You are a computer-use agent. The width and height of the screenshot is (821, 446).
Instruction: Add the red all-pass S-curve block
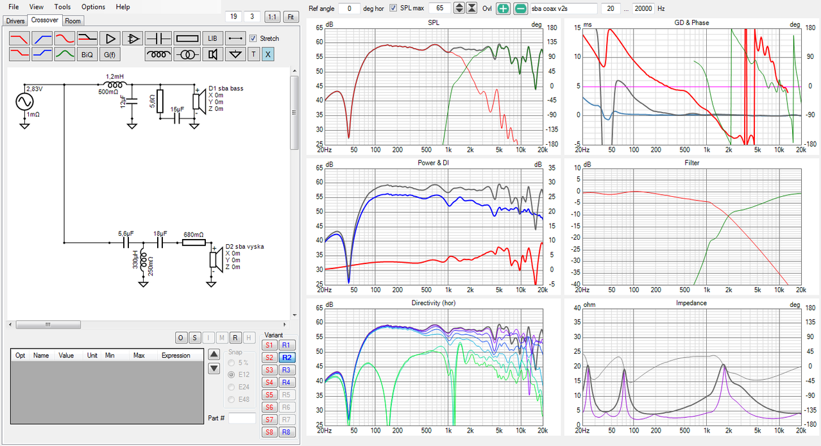[65, 38]
